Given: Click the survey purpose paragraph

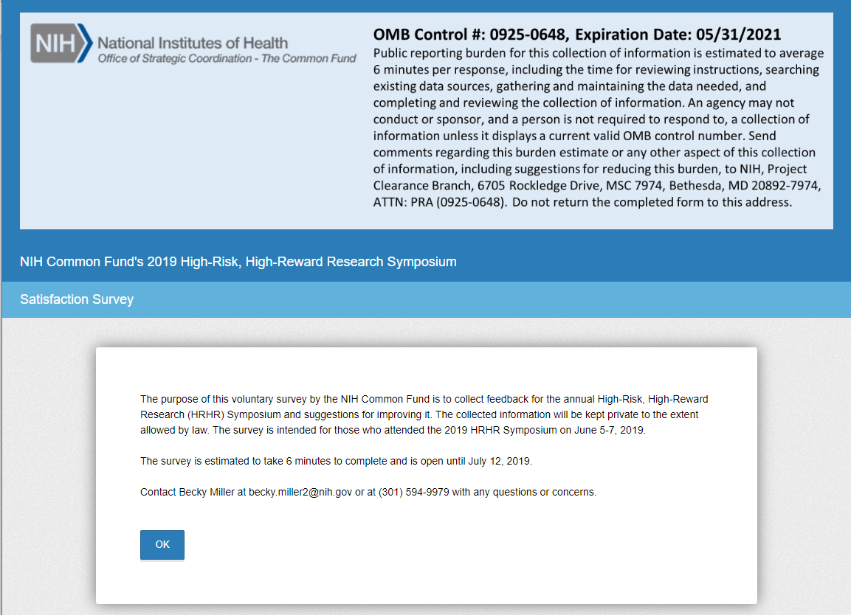Looking at the screenshot, I should [424, 414].
